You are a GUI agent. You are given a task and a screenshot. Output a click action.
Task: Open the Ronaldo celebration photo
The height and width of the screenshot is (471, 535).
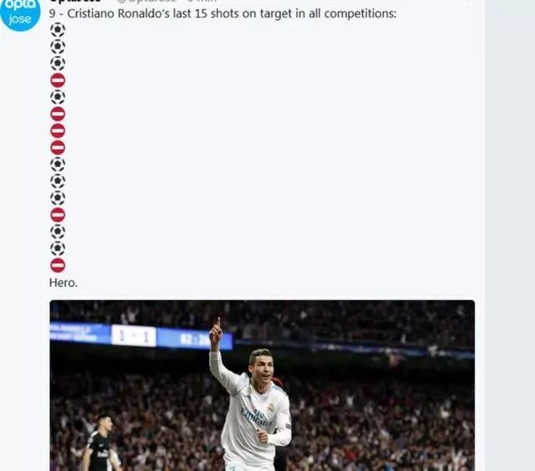tap(262, 386)
